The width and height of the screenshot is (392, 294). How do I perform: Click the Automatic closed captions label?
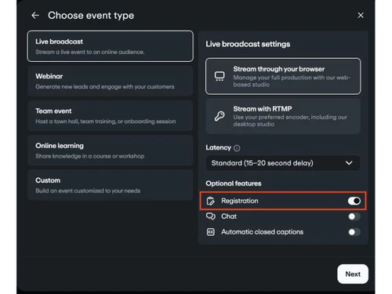(262, 232)
